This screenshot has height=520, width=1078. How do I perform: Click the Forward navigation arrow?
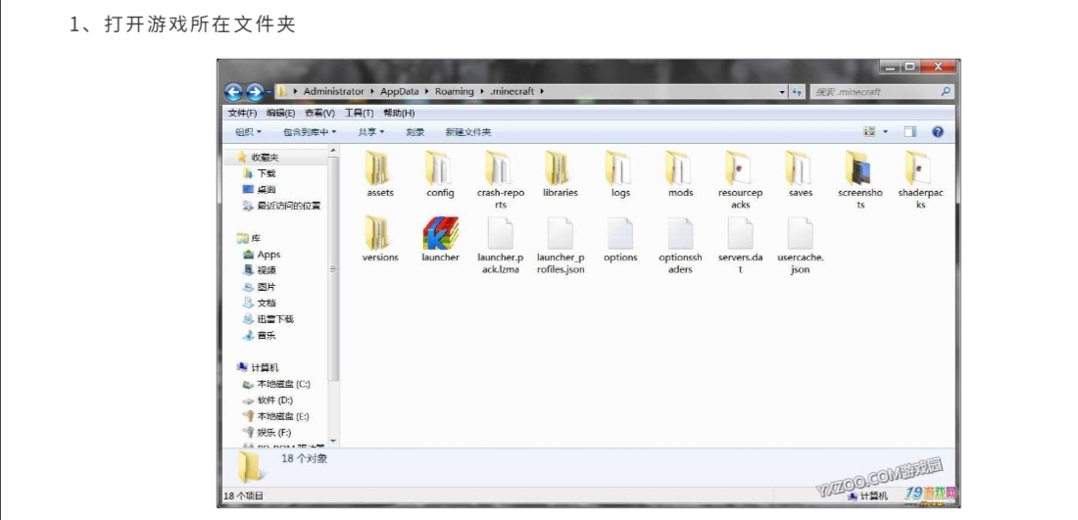255,91
